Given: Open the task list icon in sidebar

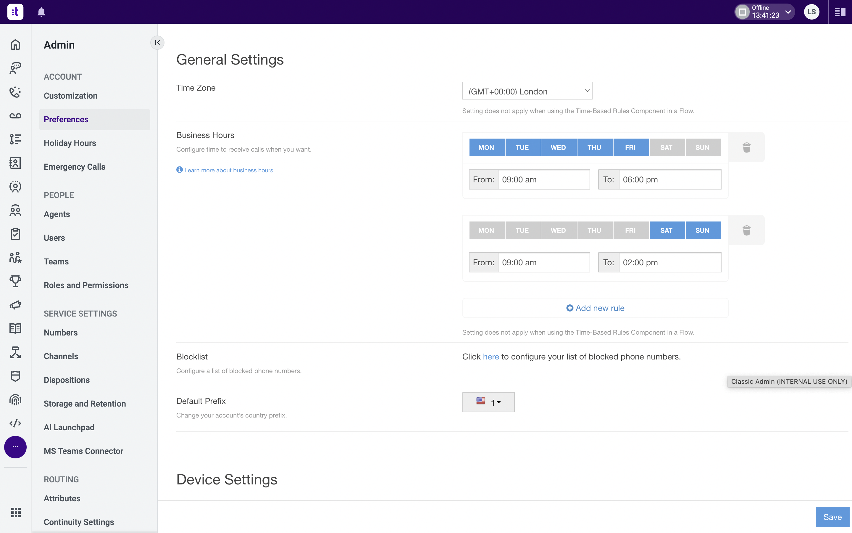Looking at the screenshot, I should 15,139.
